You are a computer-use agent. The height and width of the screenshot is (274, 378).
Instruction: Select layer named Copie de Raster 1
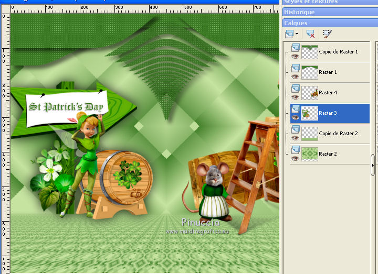[x=338, y=52]
